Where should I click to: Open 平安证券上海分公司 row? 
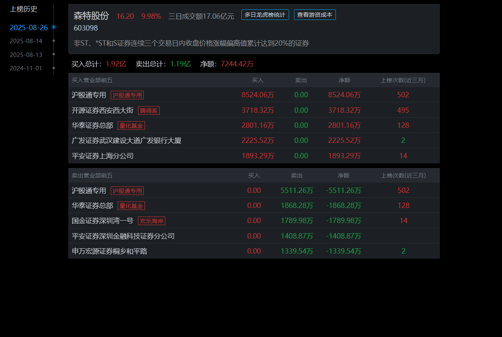pos(254,155)
